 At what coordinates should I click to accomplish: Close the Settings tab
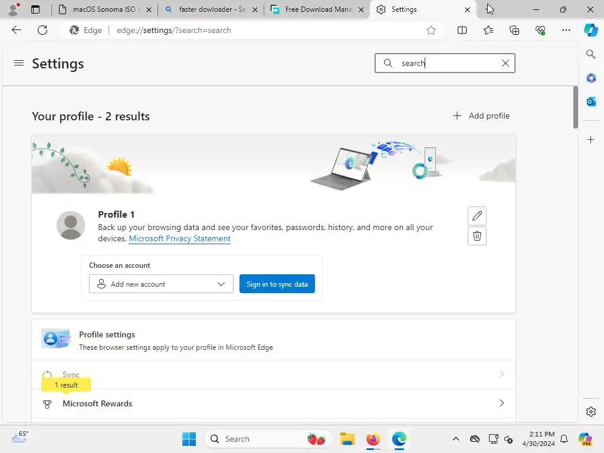[467, 9]
